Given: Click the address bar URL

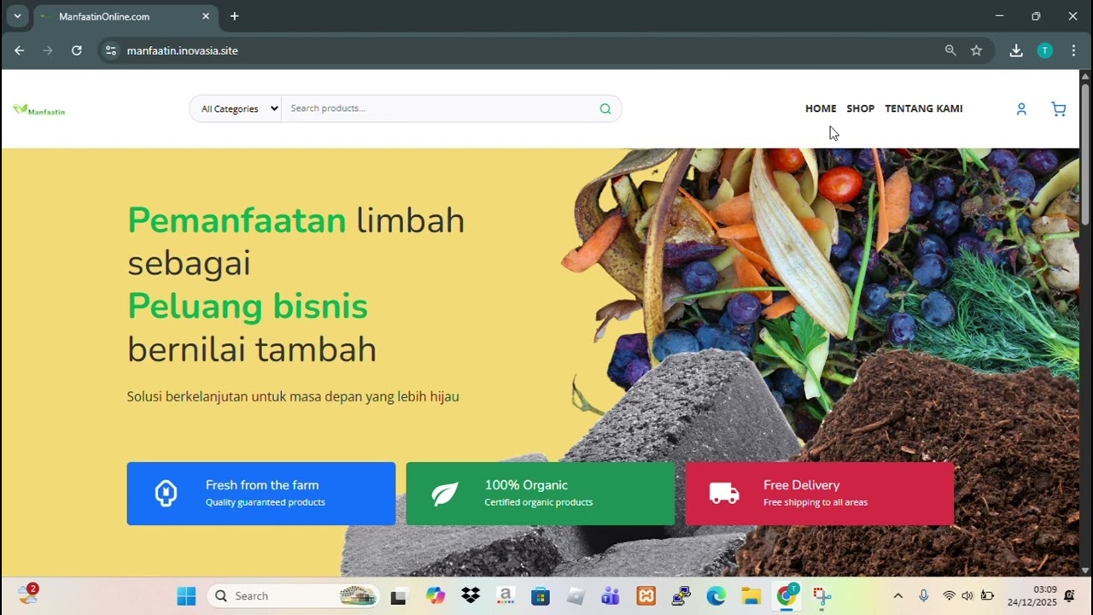Looking at the screenshot, I should (183, 50).
